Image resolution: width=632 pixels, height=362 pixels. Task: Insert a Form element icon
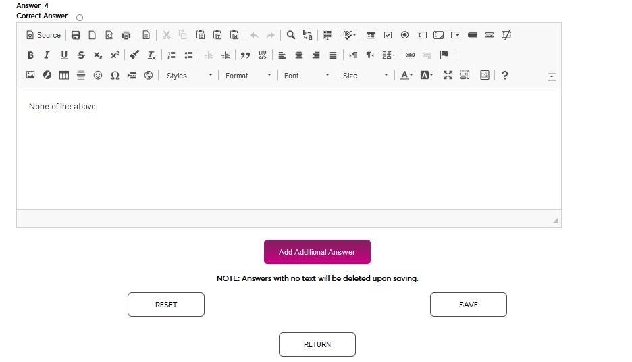coord(371,35)
